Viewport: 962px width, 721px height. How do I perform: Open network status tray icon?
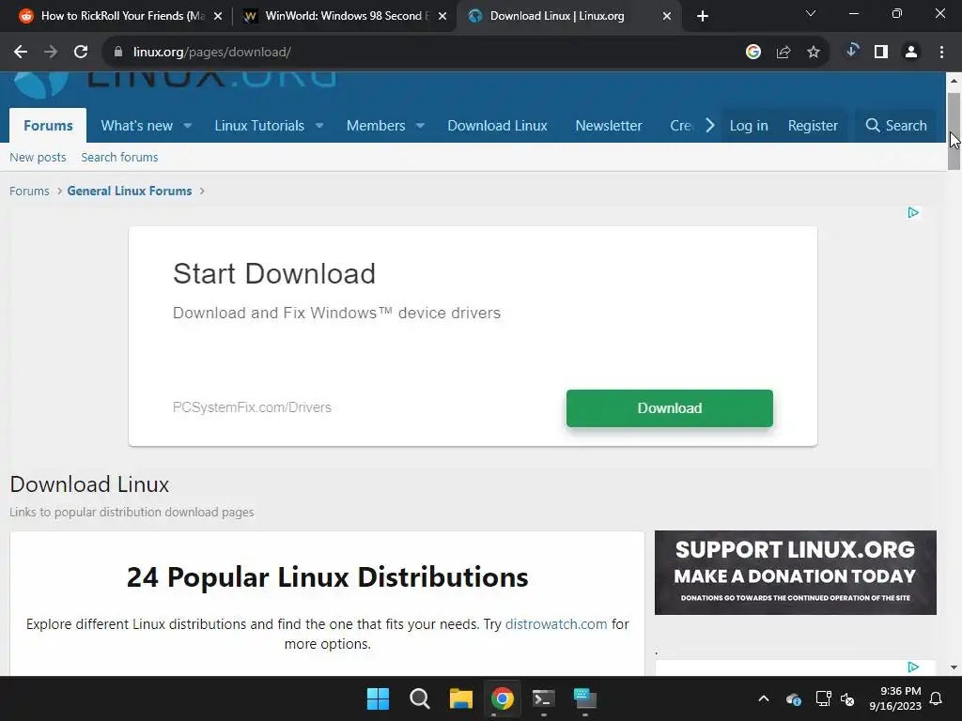click(823, 698)
